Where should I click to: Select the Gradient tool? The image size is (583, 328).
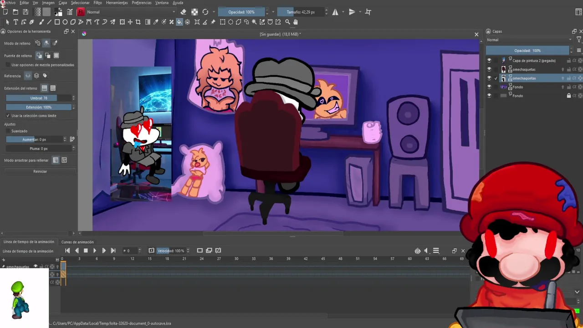148,22
